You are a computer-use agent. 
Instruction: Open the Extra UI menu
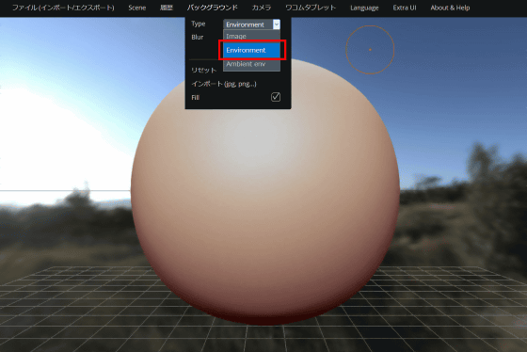pyautogui.click(x=405, y=8)
